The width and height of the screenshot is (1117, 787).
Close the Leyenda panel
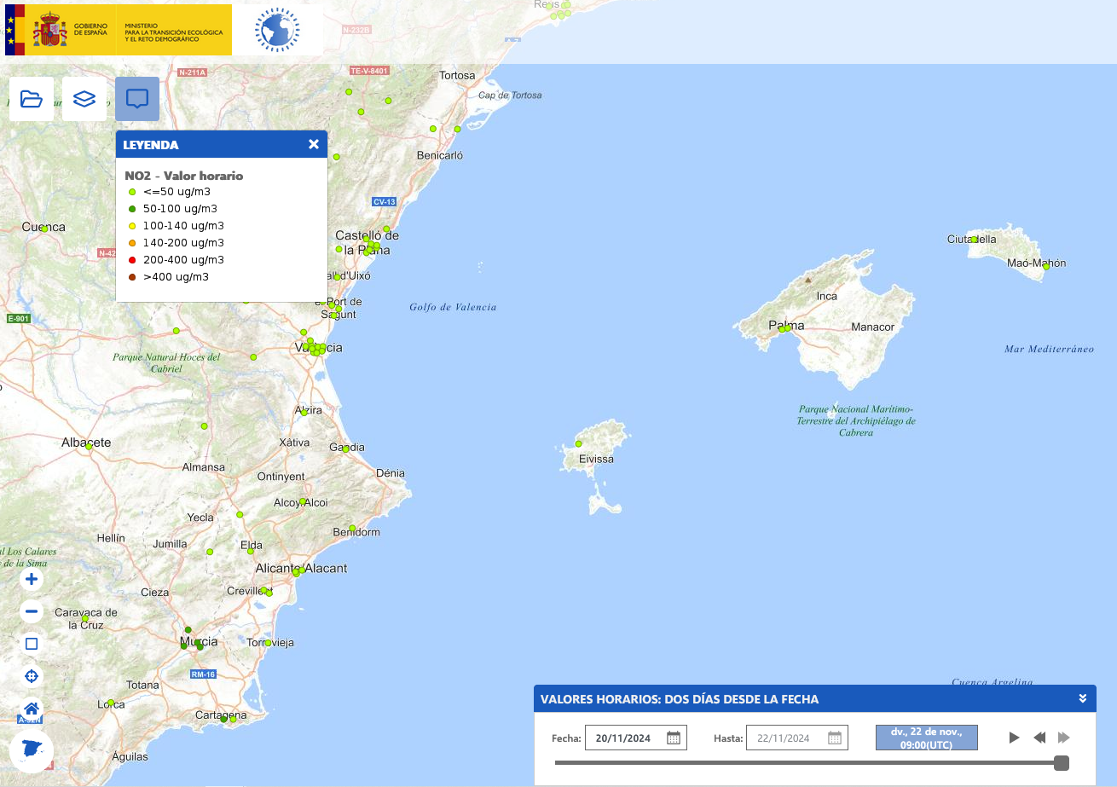click(314, 144)
